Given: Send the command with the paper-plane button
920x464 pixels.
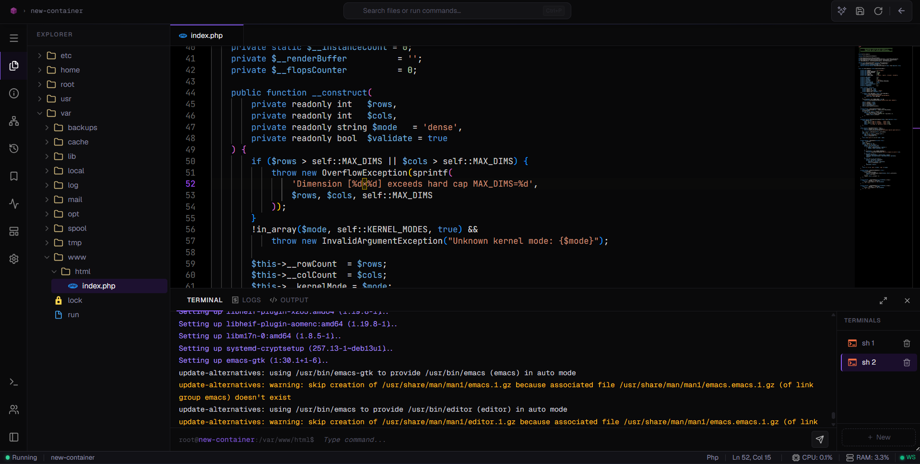Looking at the screenshot, I should pyautogui.click(x=820, y=439).
